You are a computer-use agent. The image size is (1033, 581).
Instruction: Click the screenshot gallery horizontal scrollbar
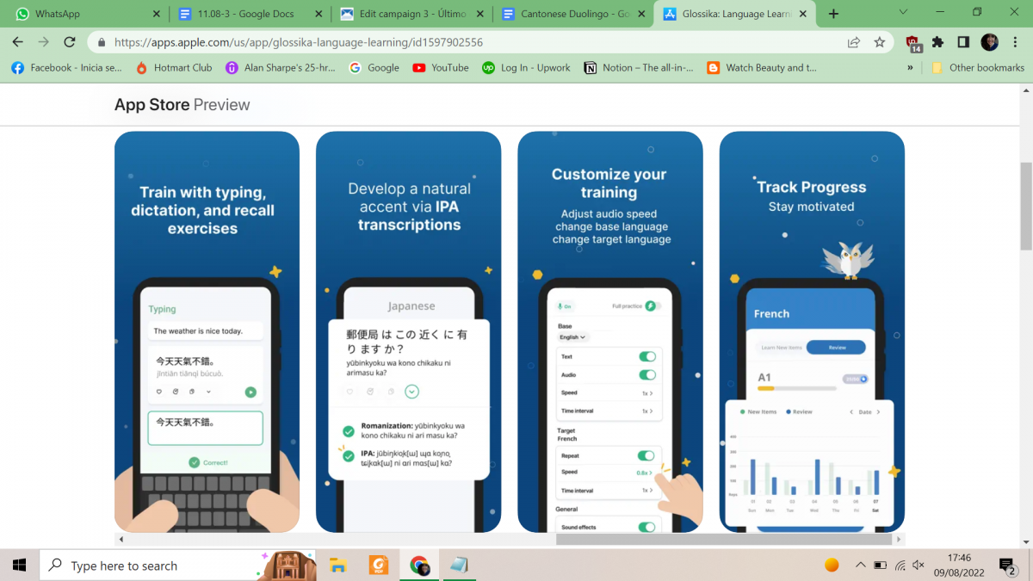[x=726, y=540]
